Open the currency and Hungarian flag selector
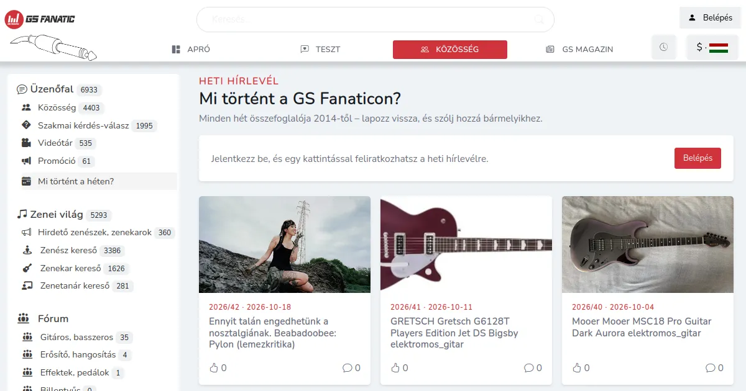The height and width of the screenshot is (391, 746). (712, 47)
